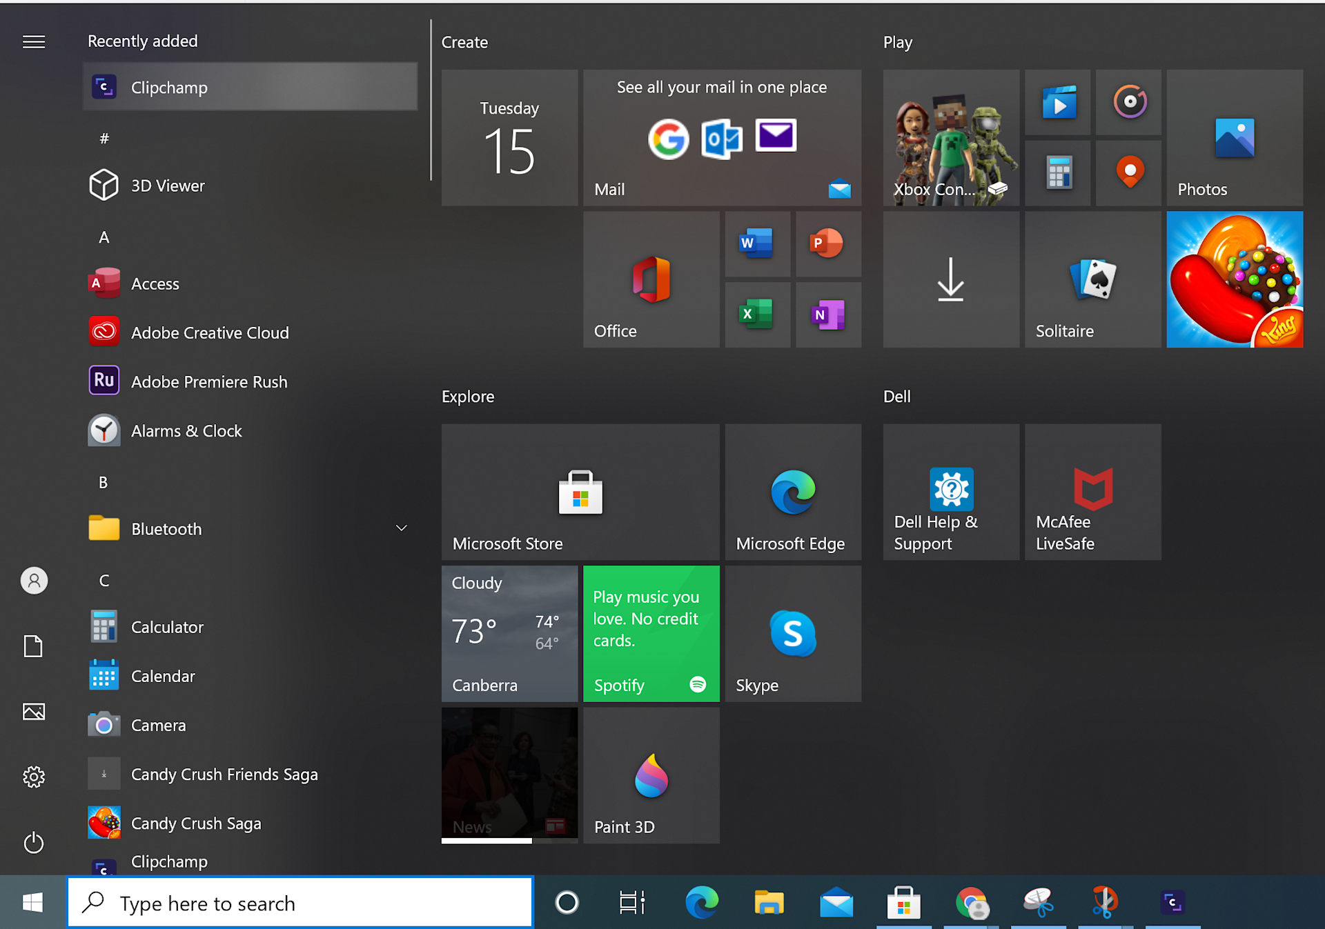The height and width of the screenshot is (929, 1325).
Task: Open the Movies & TV small tile
Action: (1057, 102)
